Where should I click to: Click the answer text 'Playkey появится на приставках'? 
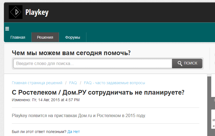click(x=44, y=116)
